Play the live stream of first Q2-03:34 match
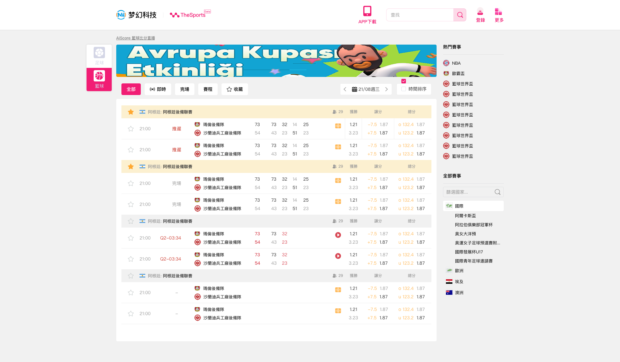 coord(338,235)
